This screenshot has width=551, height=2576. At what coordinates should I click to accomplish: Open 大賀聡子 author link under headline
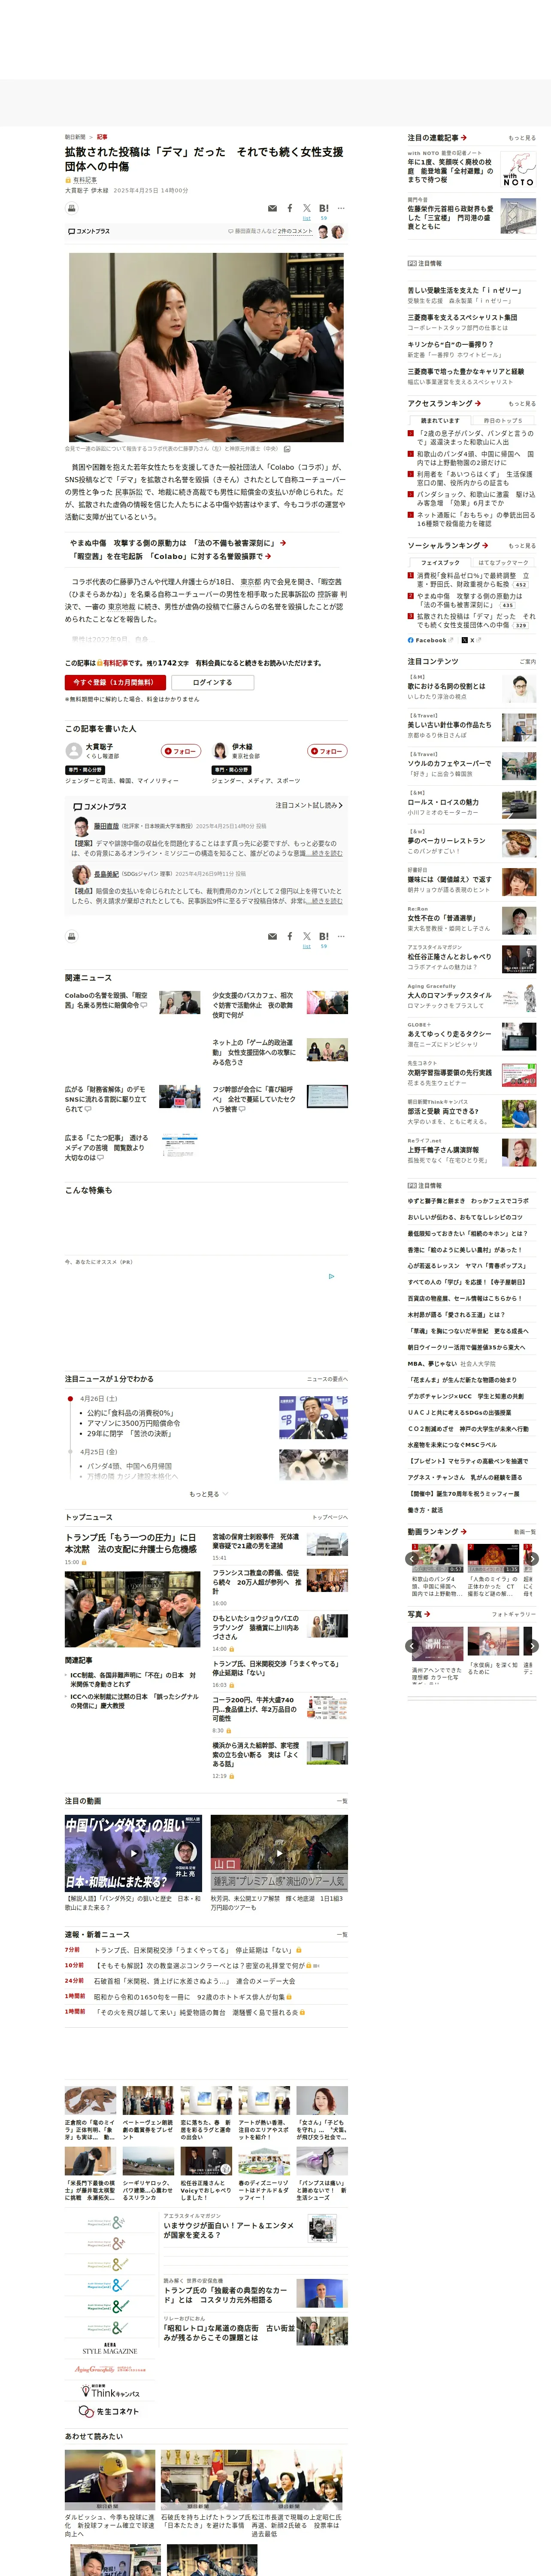point(76,190)
